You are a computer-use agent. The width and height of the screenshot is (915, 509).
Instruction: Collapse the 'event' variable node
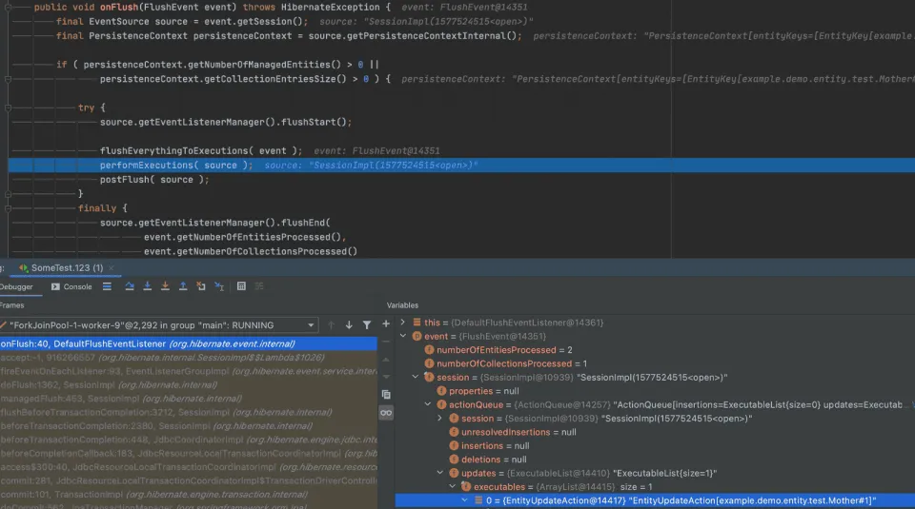click(x=402, y=336)
